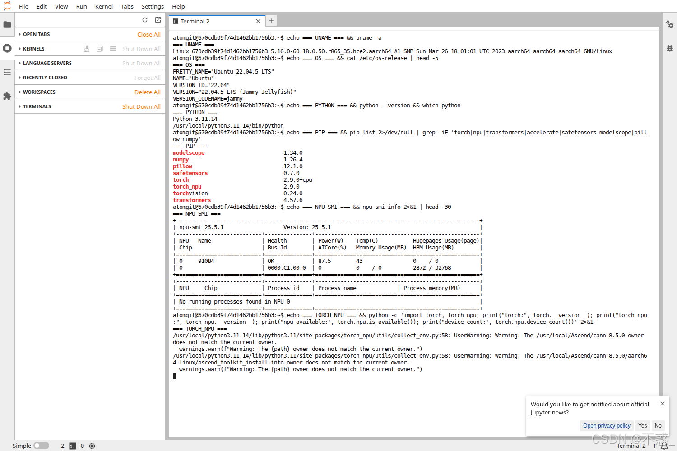Click 'Terminal 2' label in status bar

[631, 446]
